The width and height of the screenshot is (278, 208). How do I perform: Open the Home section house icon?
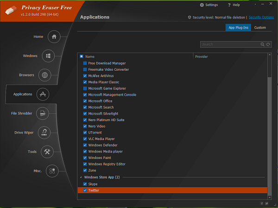(54, 37)
